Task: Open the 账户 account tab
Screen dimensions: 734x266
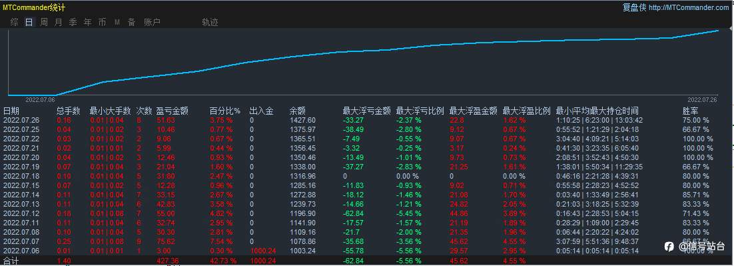Action: [x=152, y=22]
